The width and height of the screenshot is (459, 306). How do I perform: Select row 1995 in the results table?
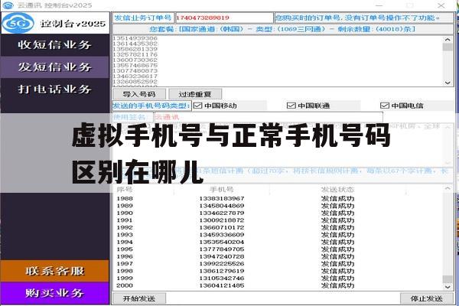click(278, 249)
